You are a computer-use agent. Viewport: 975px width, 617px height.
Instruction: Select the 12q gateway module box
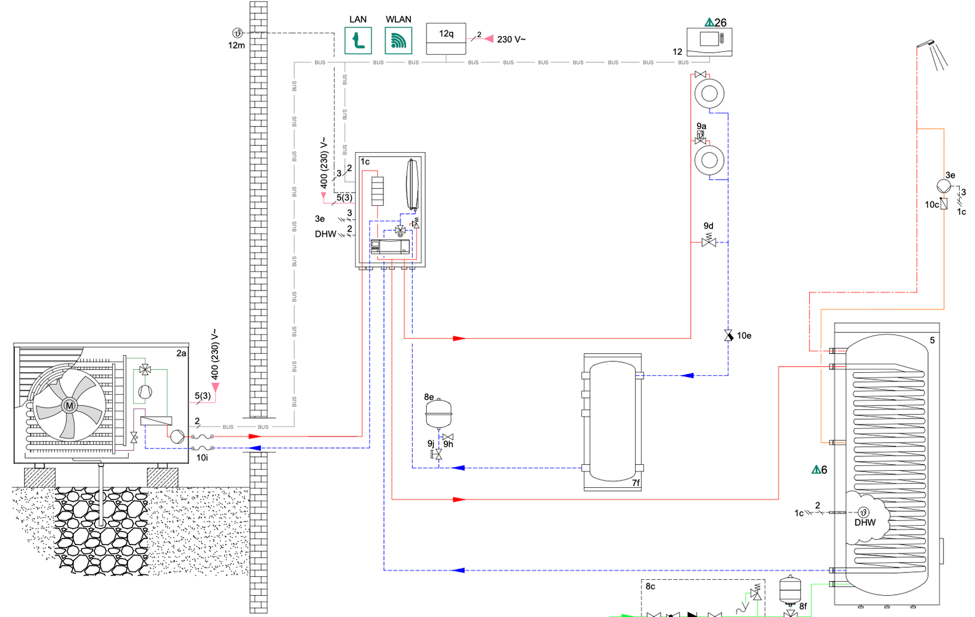(446, 39)
